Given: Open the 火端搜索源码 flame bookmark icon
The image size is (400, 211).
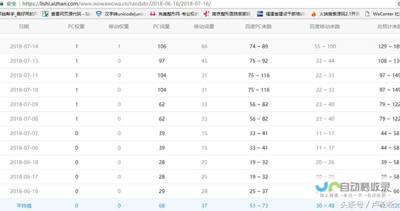Looking at the screenshot, I should [x=314, y=14].
